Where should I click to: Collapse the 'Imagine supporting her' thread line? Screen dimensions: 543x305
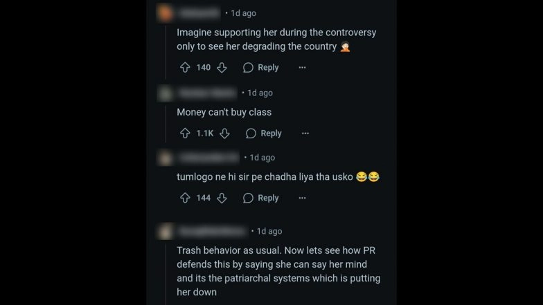tap(166, 53)
